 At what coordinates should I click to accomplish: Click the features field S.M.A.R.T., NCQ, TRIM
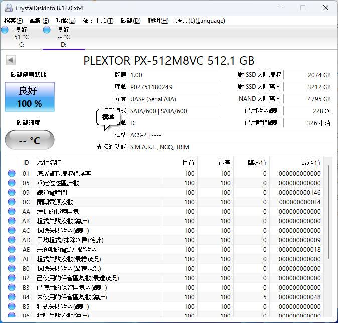click(x=231, y=147)
